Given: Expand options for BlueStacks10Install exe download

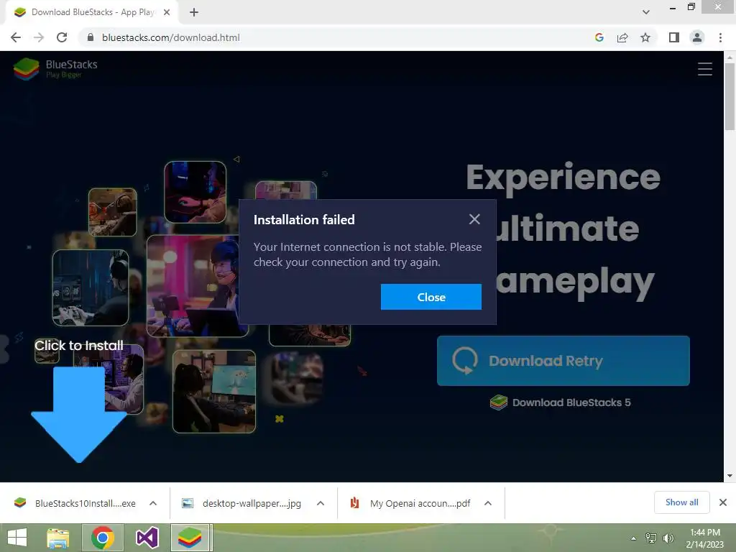Looking at the screenshot, I should (153, 503).
